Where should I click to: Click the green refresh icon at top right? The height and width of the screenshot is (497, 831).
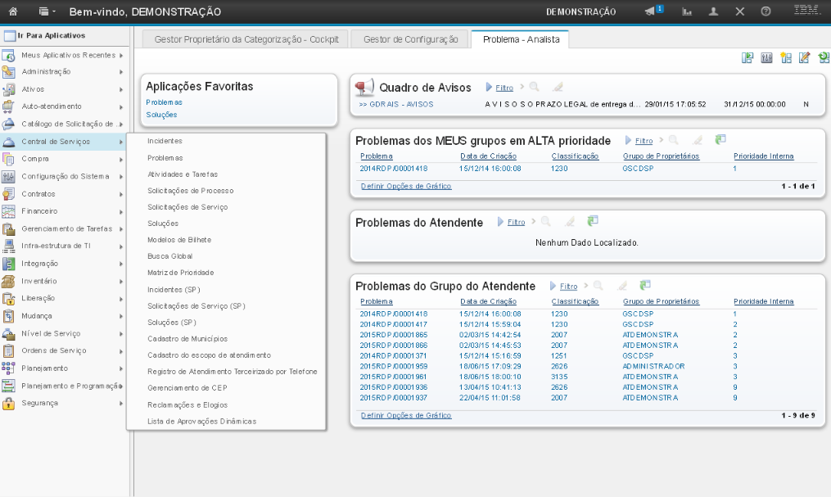[823, 57]
